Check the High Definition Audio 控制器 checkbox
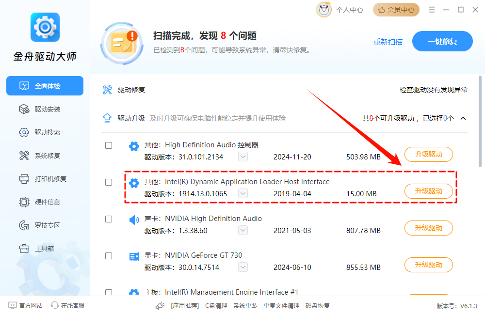This screenshot has height=315, width=485. pos(109,145)
